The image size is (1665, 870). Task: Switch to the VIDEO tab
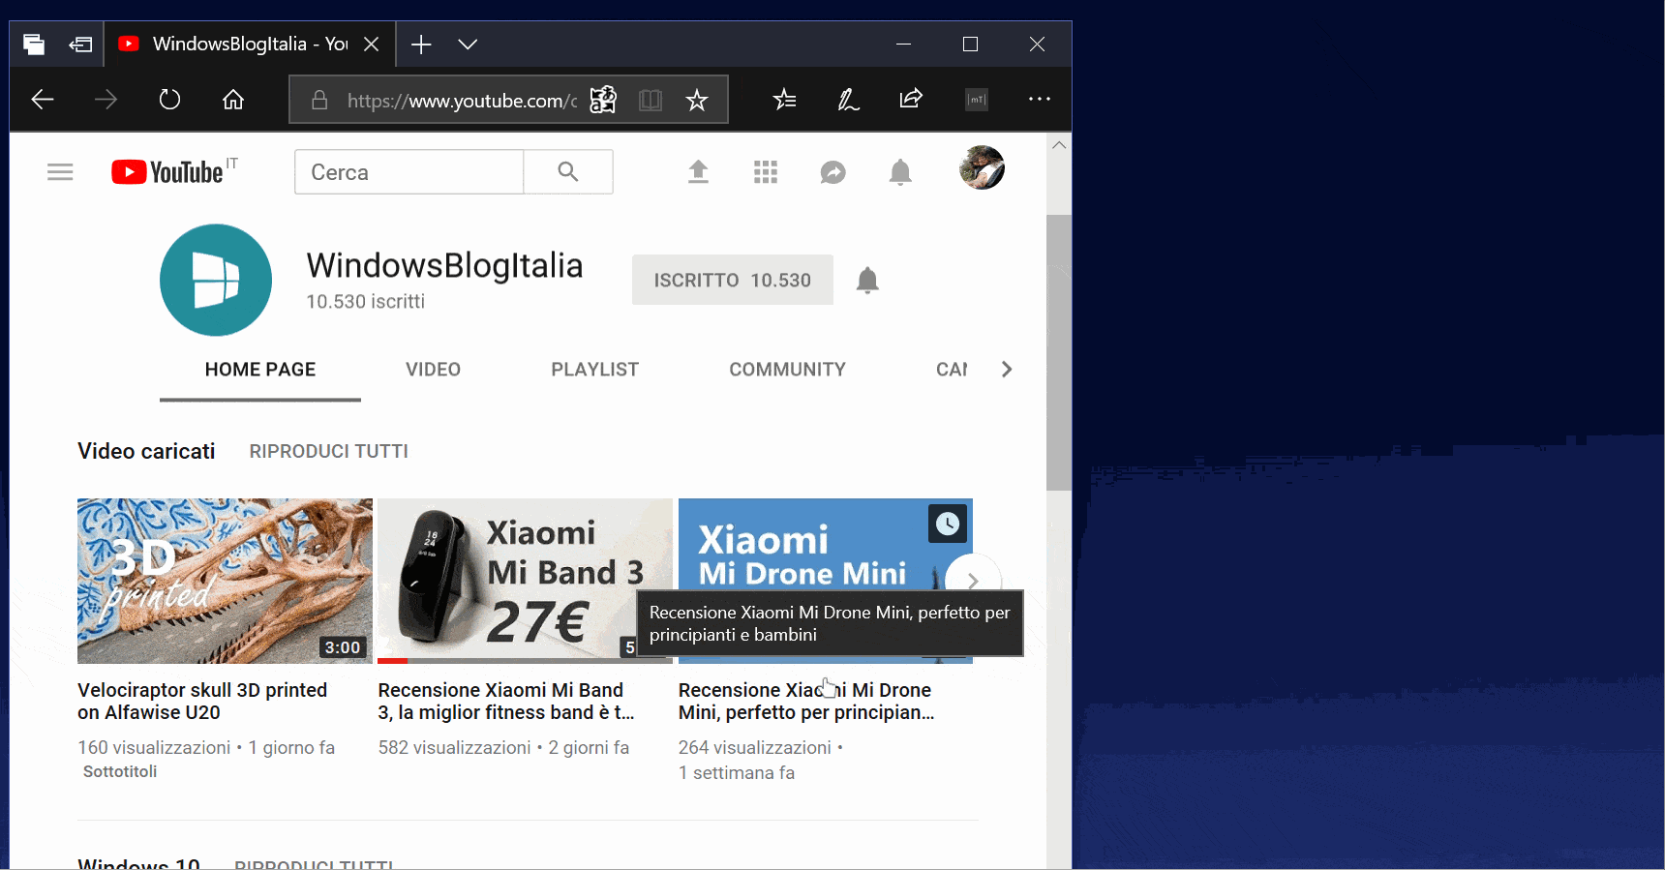(433, 370)
